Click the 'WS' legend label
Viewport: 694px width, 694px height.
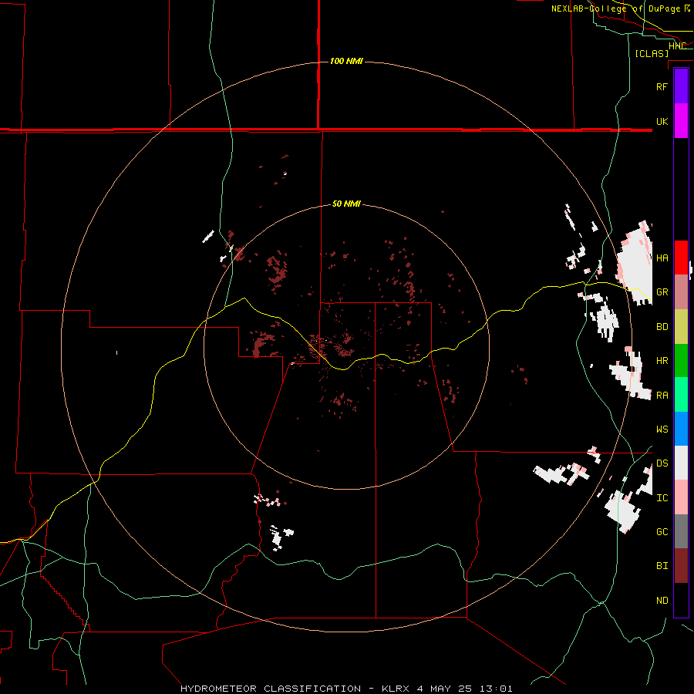coord(662,430)
